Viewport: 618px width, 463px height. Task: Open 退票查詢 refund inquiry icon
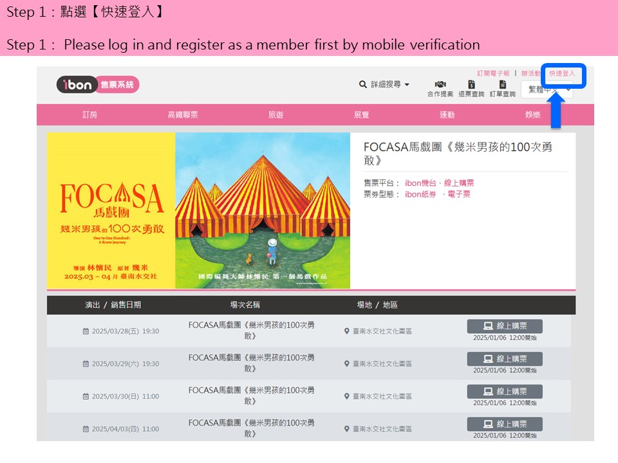coord(471,85)
